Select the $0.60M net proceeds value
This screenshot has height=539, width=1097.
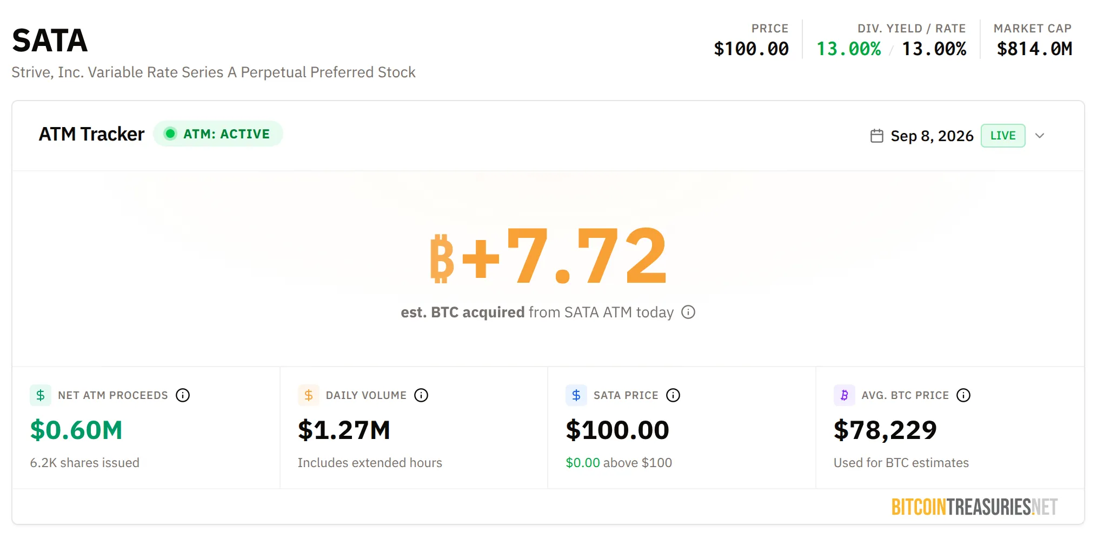point(76,430)
